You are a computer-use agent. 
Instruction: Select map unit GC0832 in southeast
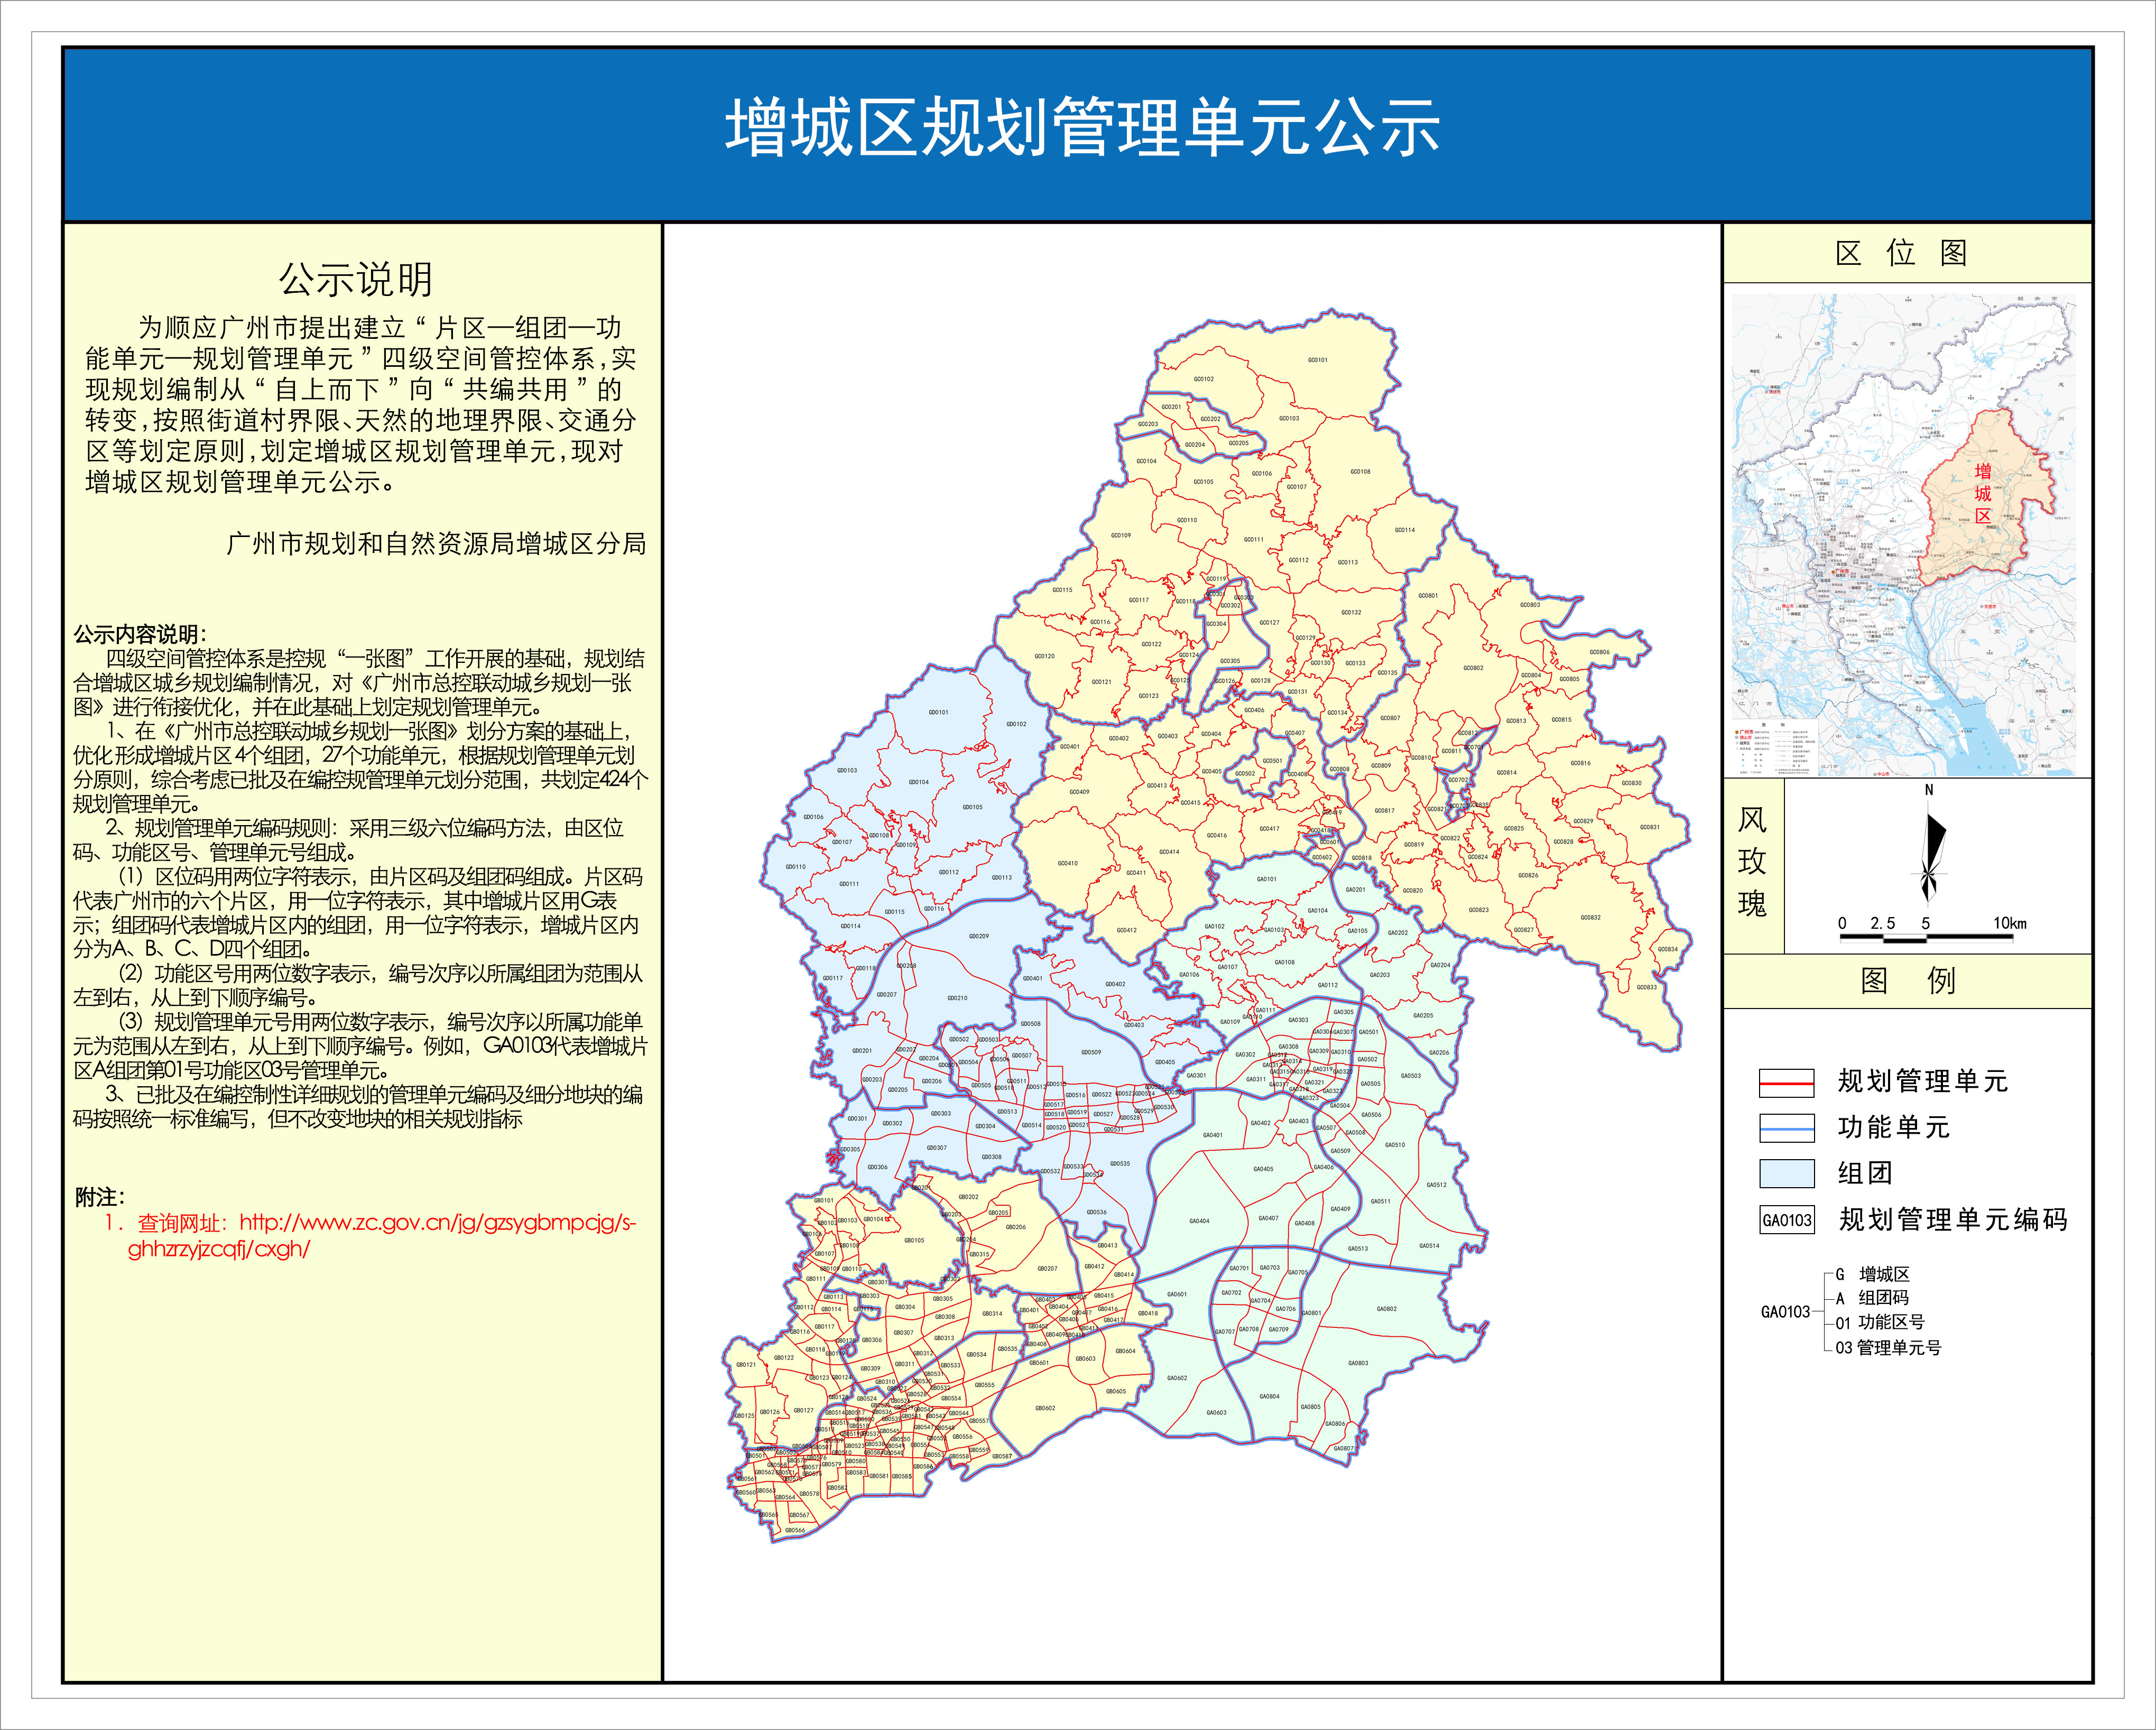[x=1590, y=917]
